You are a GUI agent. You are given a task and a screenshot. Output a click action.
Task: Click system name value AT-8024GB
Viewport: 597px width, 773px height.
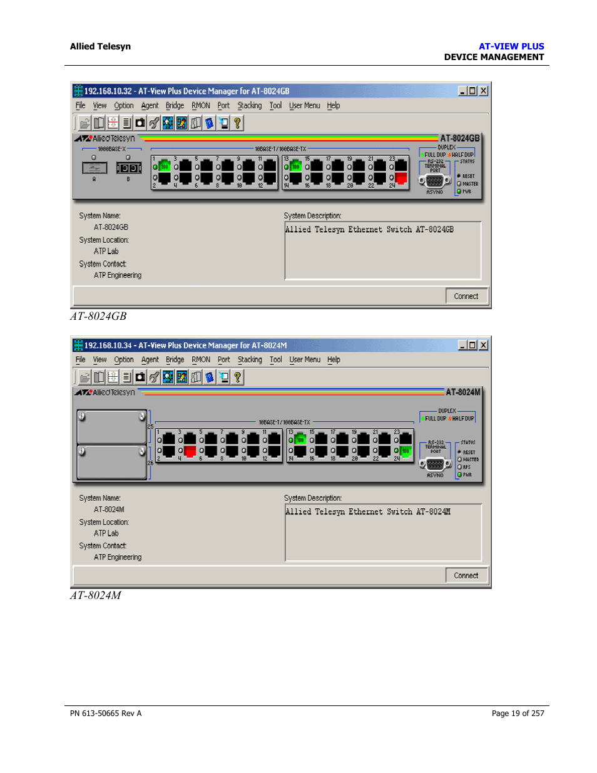click(x=111, y=227)
